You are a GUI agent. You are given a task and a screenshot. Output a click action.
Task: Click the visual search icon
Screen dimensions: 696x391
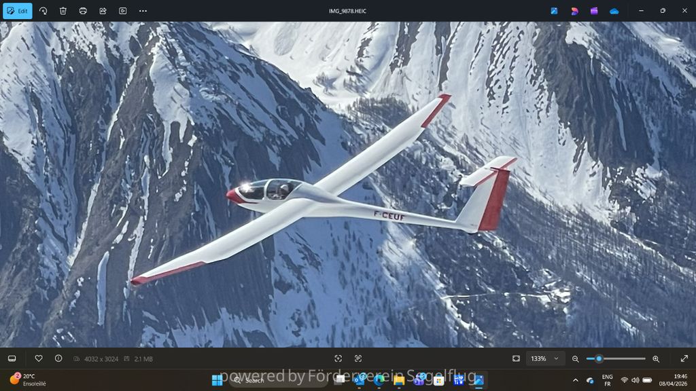click(x=338, y=358)
